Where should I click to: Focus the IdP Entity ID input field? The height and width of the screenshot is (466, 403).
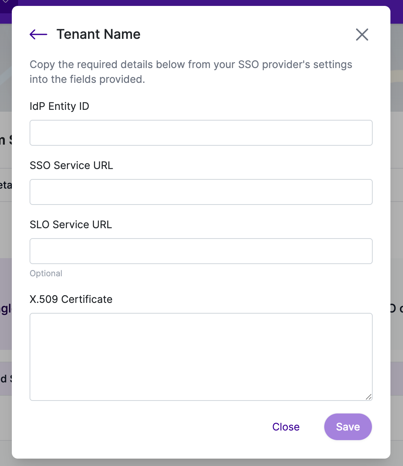coord(201,133)
